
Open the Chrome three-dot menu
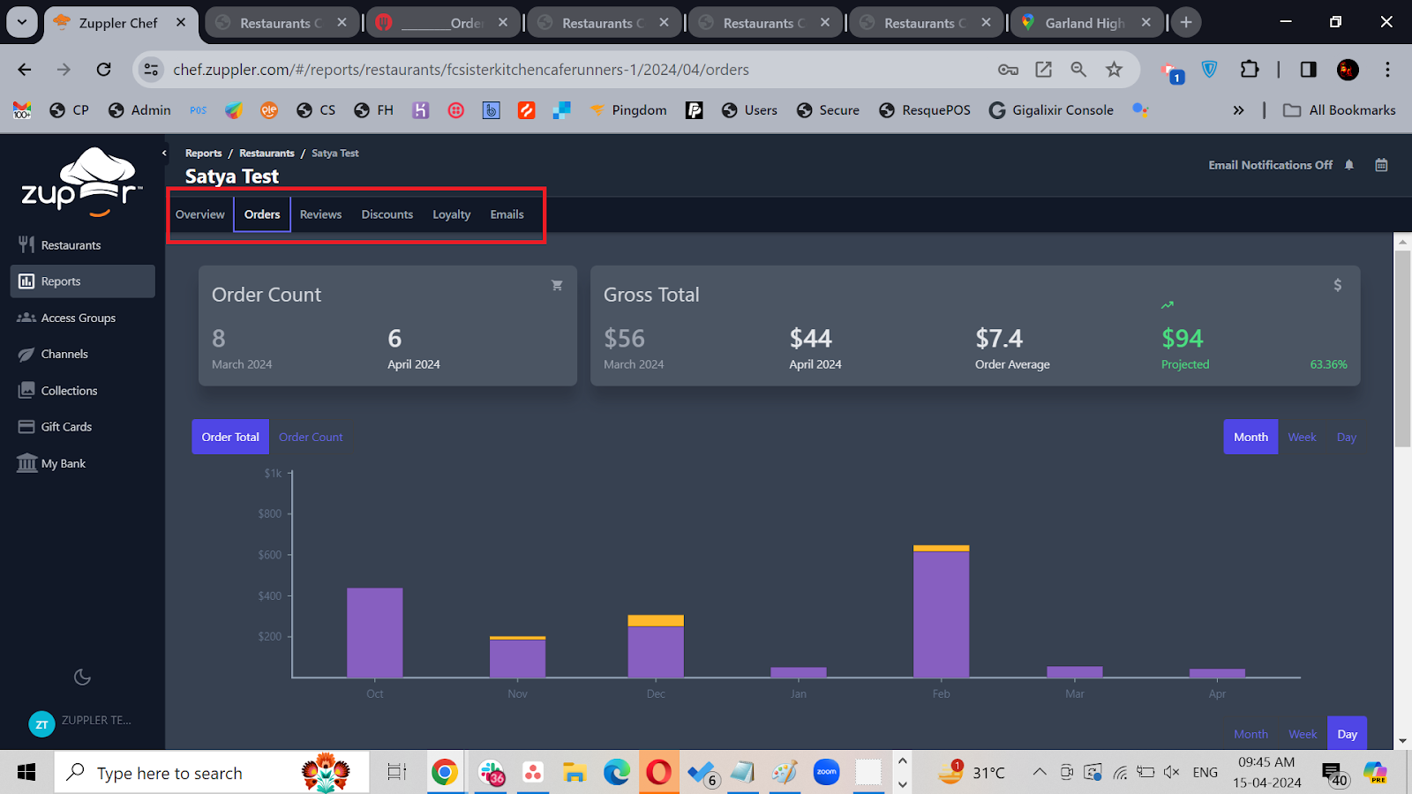pyautogui.click(x=1387, y=70)
